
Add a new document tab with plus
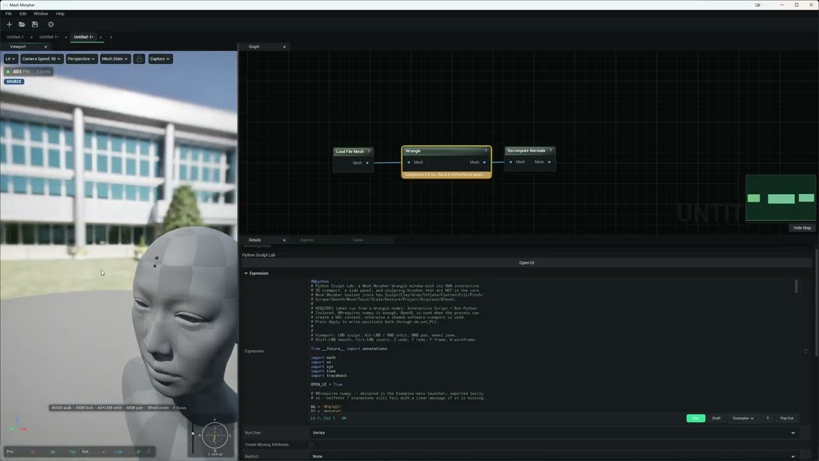[x=111, y=37]
